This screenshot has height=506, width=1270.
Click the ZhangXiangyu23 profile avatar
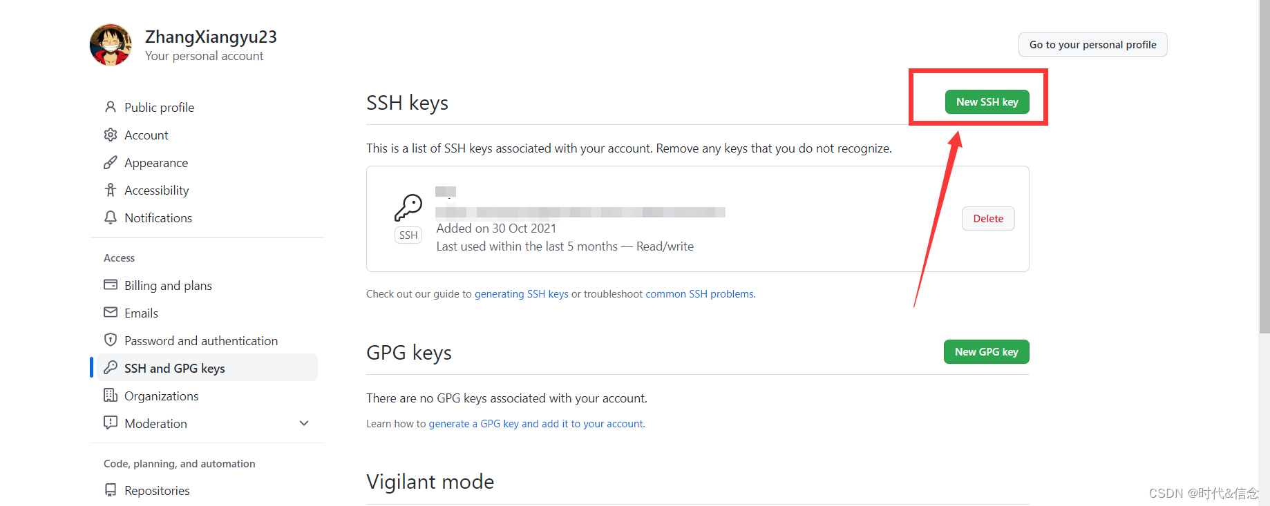tap(111, 45)
